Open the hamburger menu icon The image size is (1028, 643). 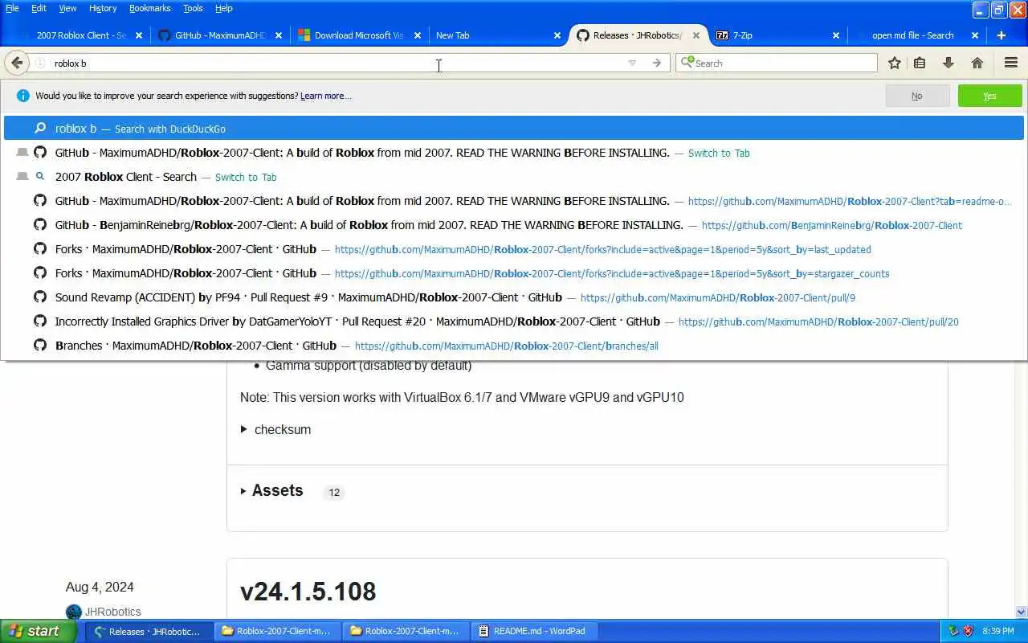(1011, 63)
